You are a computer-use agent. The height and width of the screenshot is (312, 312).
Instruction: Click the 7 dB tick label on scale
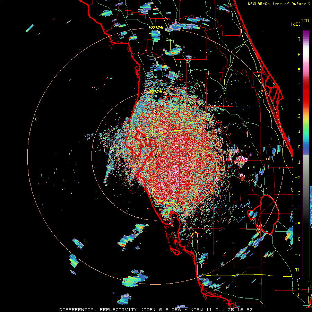pyautogui.click(x=299, y=39)
